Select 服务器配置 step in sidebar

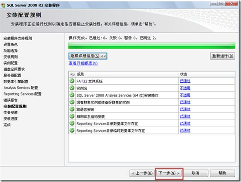tap(12, 75)
